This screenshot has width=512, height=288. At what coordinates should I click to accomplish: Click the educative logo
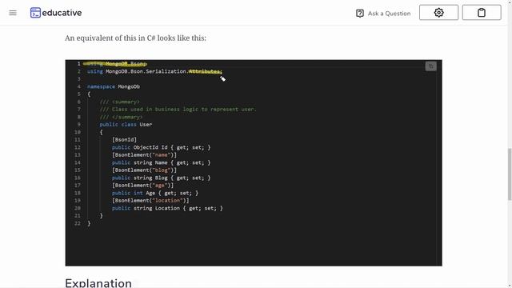tap(56, 13)
